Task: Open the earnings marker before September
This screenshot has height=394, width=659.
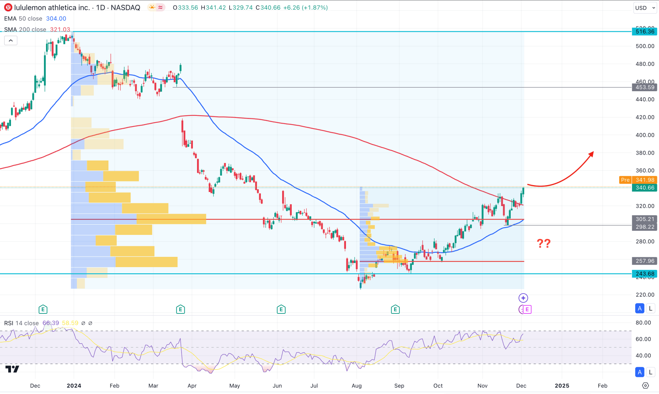Action: (395, 309)
